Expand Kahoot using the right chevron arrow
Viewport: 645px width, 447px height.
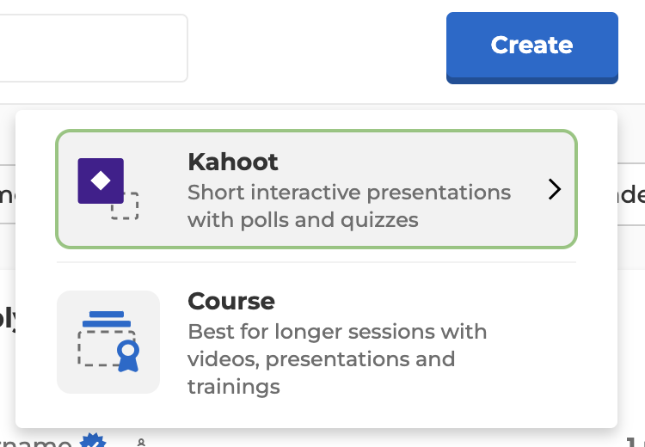tap(555, 190)
